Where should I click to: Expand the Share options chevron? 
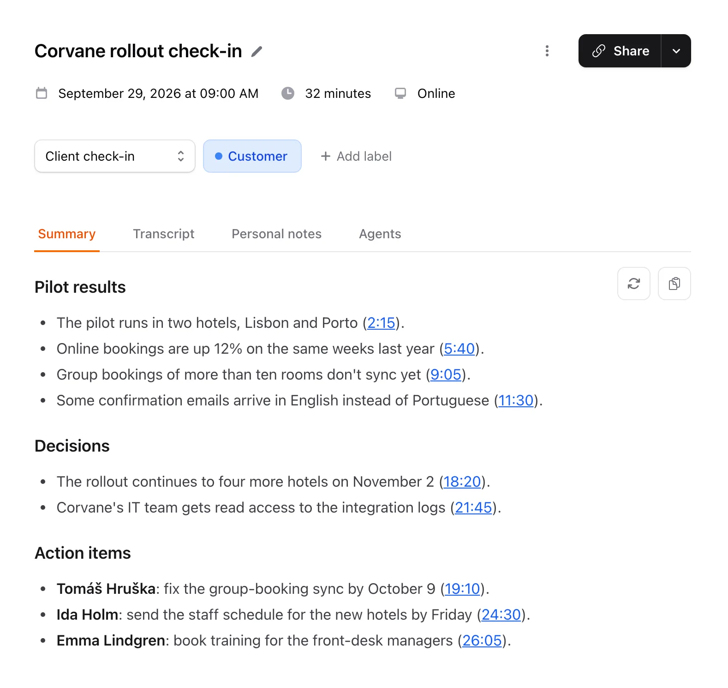(x=676, y=51)
